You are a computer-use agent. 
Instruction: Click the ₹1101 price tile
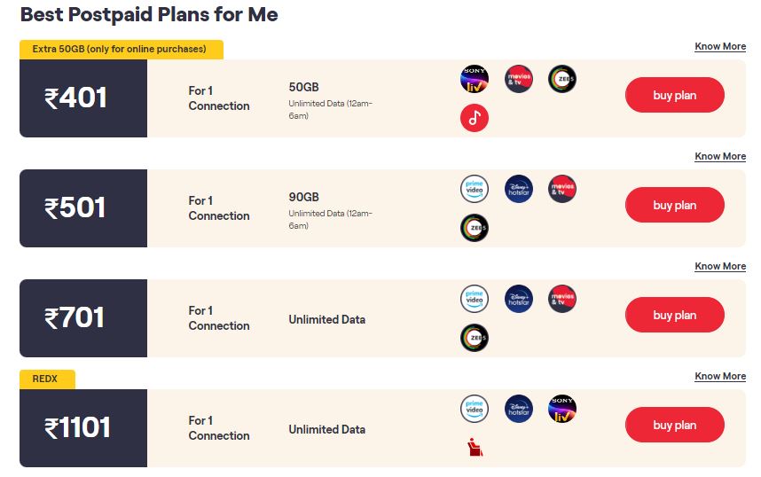83,428
